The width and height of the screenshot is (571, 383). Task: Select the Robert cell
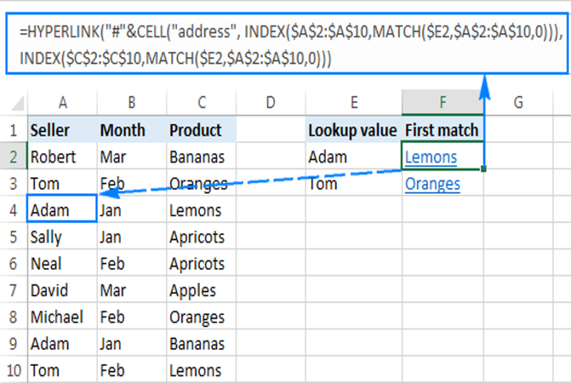63,156
